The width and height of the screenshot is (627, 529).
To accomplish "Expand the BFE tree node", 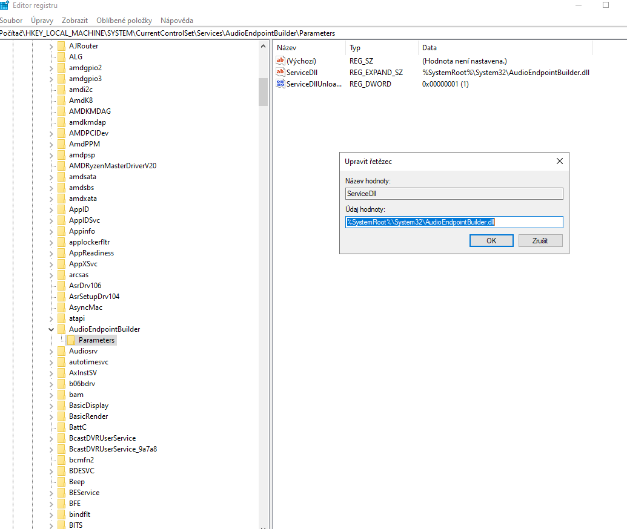I will pyautogui.click(x=51, y=503).
